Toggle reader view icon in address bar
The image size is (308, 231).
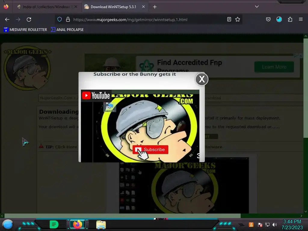pyautogui.click(x=229, y=20)
